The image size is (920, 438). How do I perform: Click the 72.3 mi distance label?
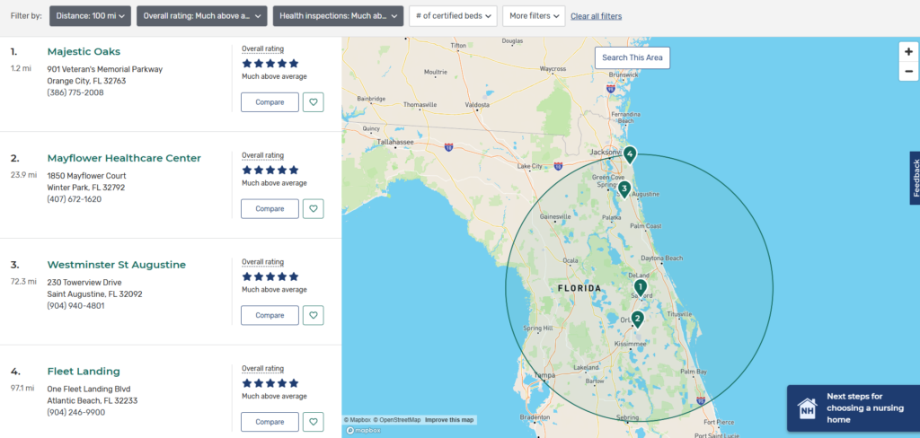click(23, 282)
